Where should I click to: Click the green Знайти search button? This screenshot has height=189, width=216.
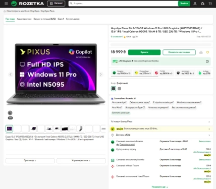184,4
